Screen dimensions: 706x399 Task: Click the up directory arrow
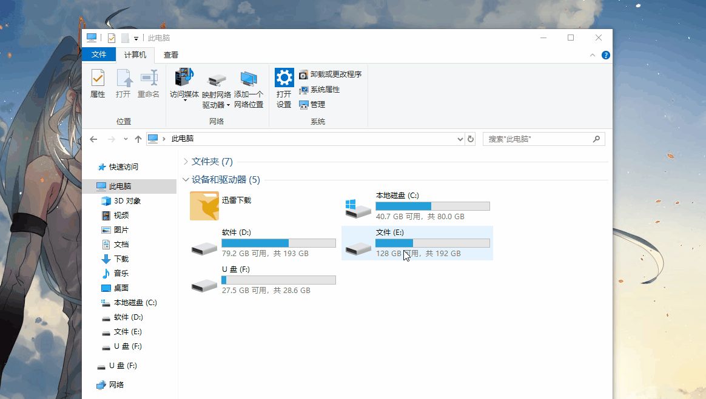[x=138, y=139]
